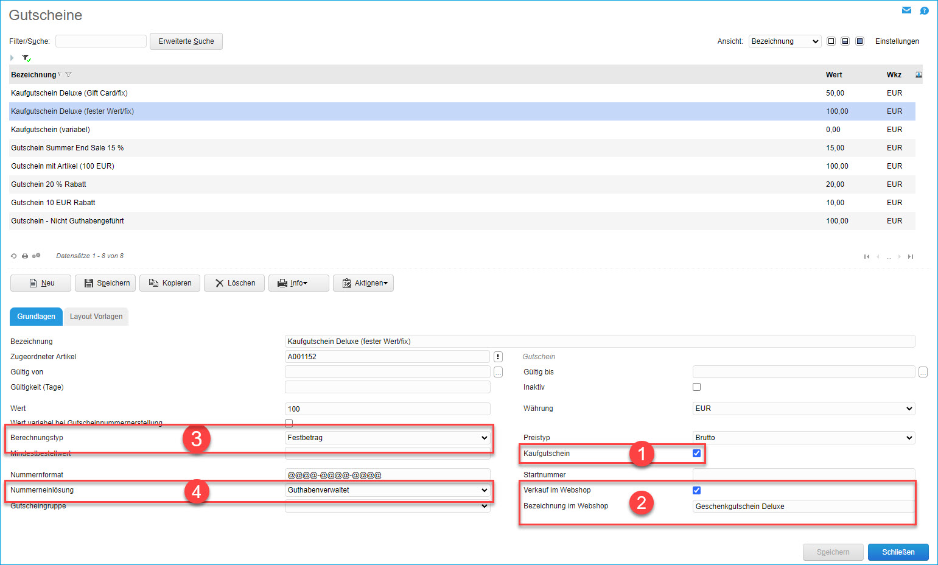Click column filter funnel in Bezeichnung header
This screenshot has width=938, height=565.
pyautogui.click(x=69, y=75)
